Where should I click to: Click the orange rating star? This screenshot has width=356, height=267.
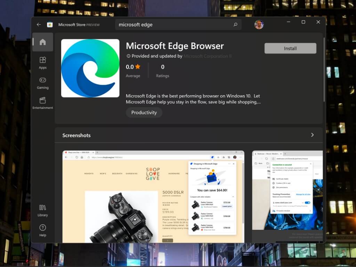click(138, 67)
